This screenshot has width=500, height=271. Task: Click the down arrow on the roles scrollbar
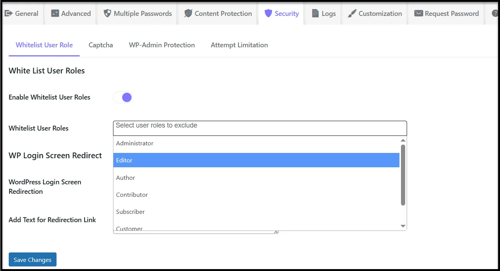(403, 226)
